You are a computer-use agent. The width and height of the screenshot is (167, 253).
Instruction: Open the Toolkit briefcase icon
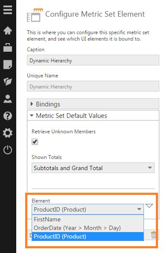(8, 47)
